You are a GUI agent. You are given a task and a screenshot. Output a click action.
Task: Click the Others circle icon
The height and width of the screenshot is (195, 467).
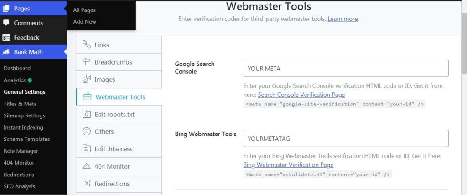(86, 131)
